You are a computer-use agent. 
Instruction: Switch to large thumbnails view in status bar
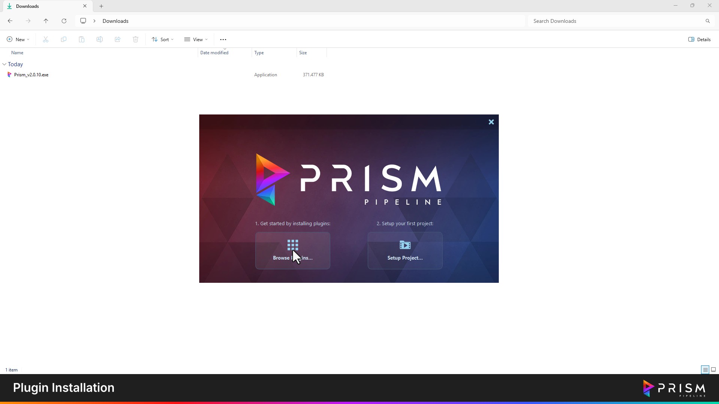point(713,370)
